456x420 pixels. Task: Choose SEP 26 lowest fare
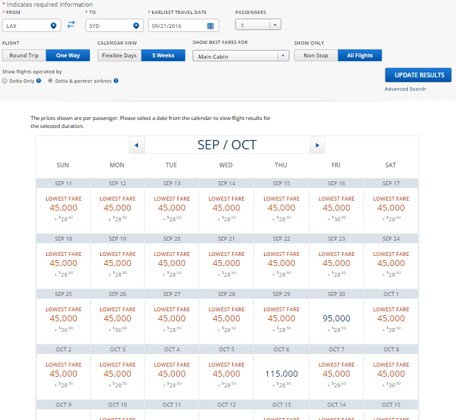[x=117, y=321]
